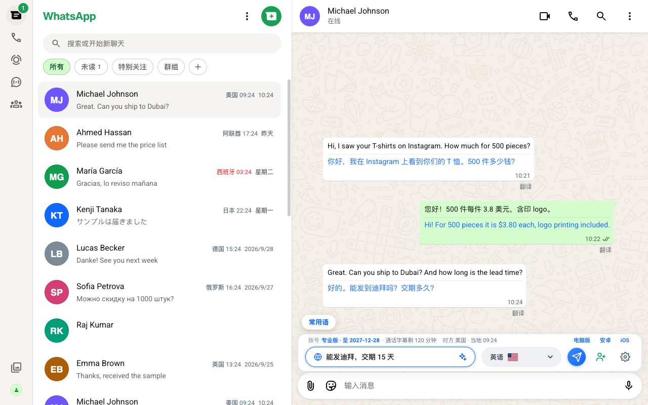Screen dimensions: 648x405
Task: Open the Status icon in sidebar
Action: click(16, 60)
